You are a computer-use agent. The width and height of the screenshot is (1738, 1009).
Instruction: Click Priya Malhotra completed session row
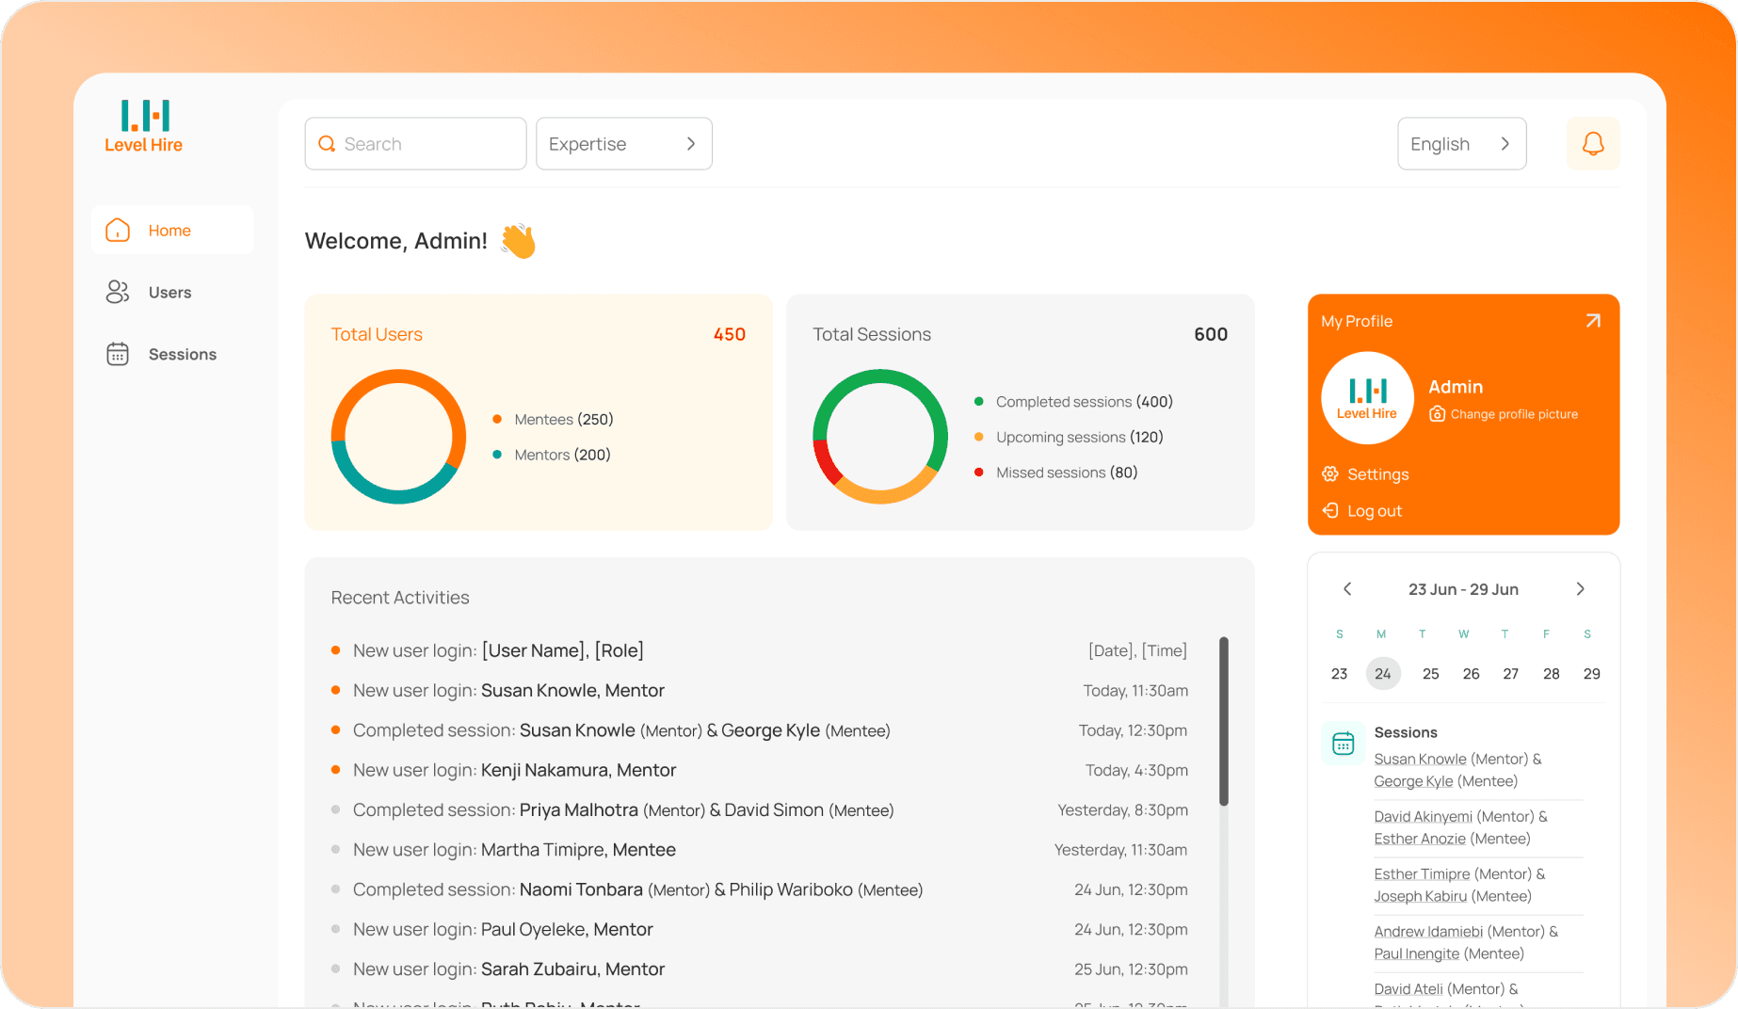click(760, 810)
